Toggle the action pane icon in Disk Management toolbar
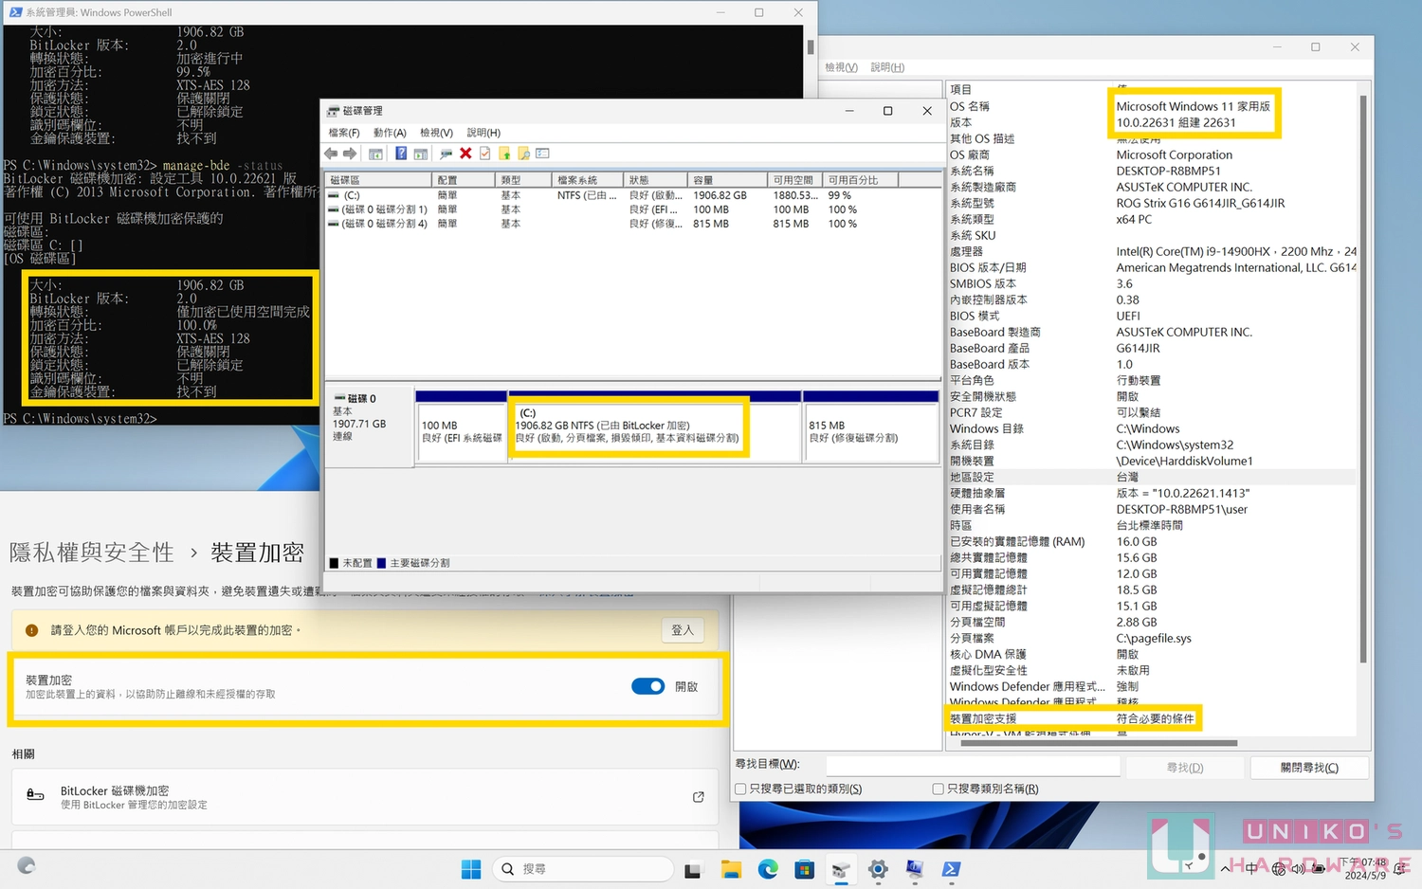 [420, 154]
